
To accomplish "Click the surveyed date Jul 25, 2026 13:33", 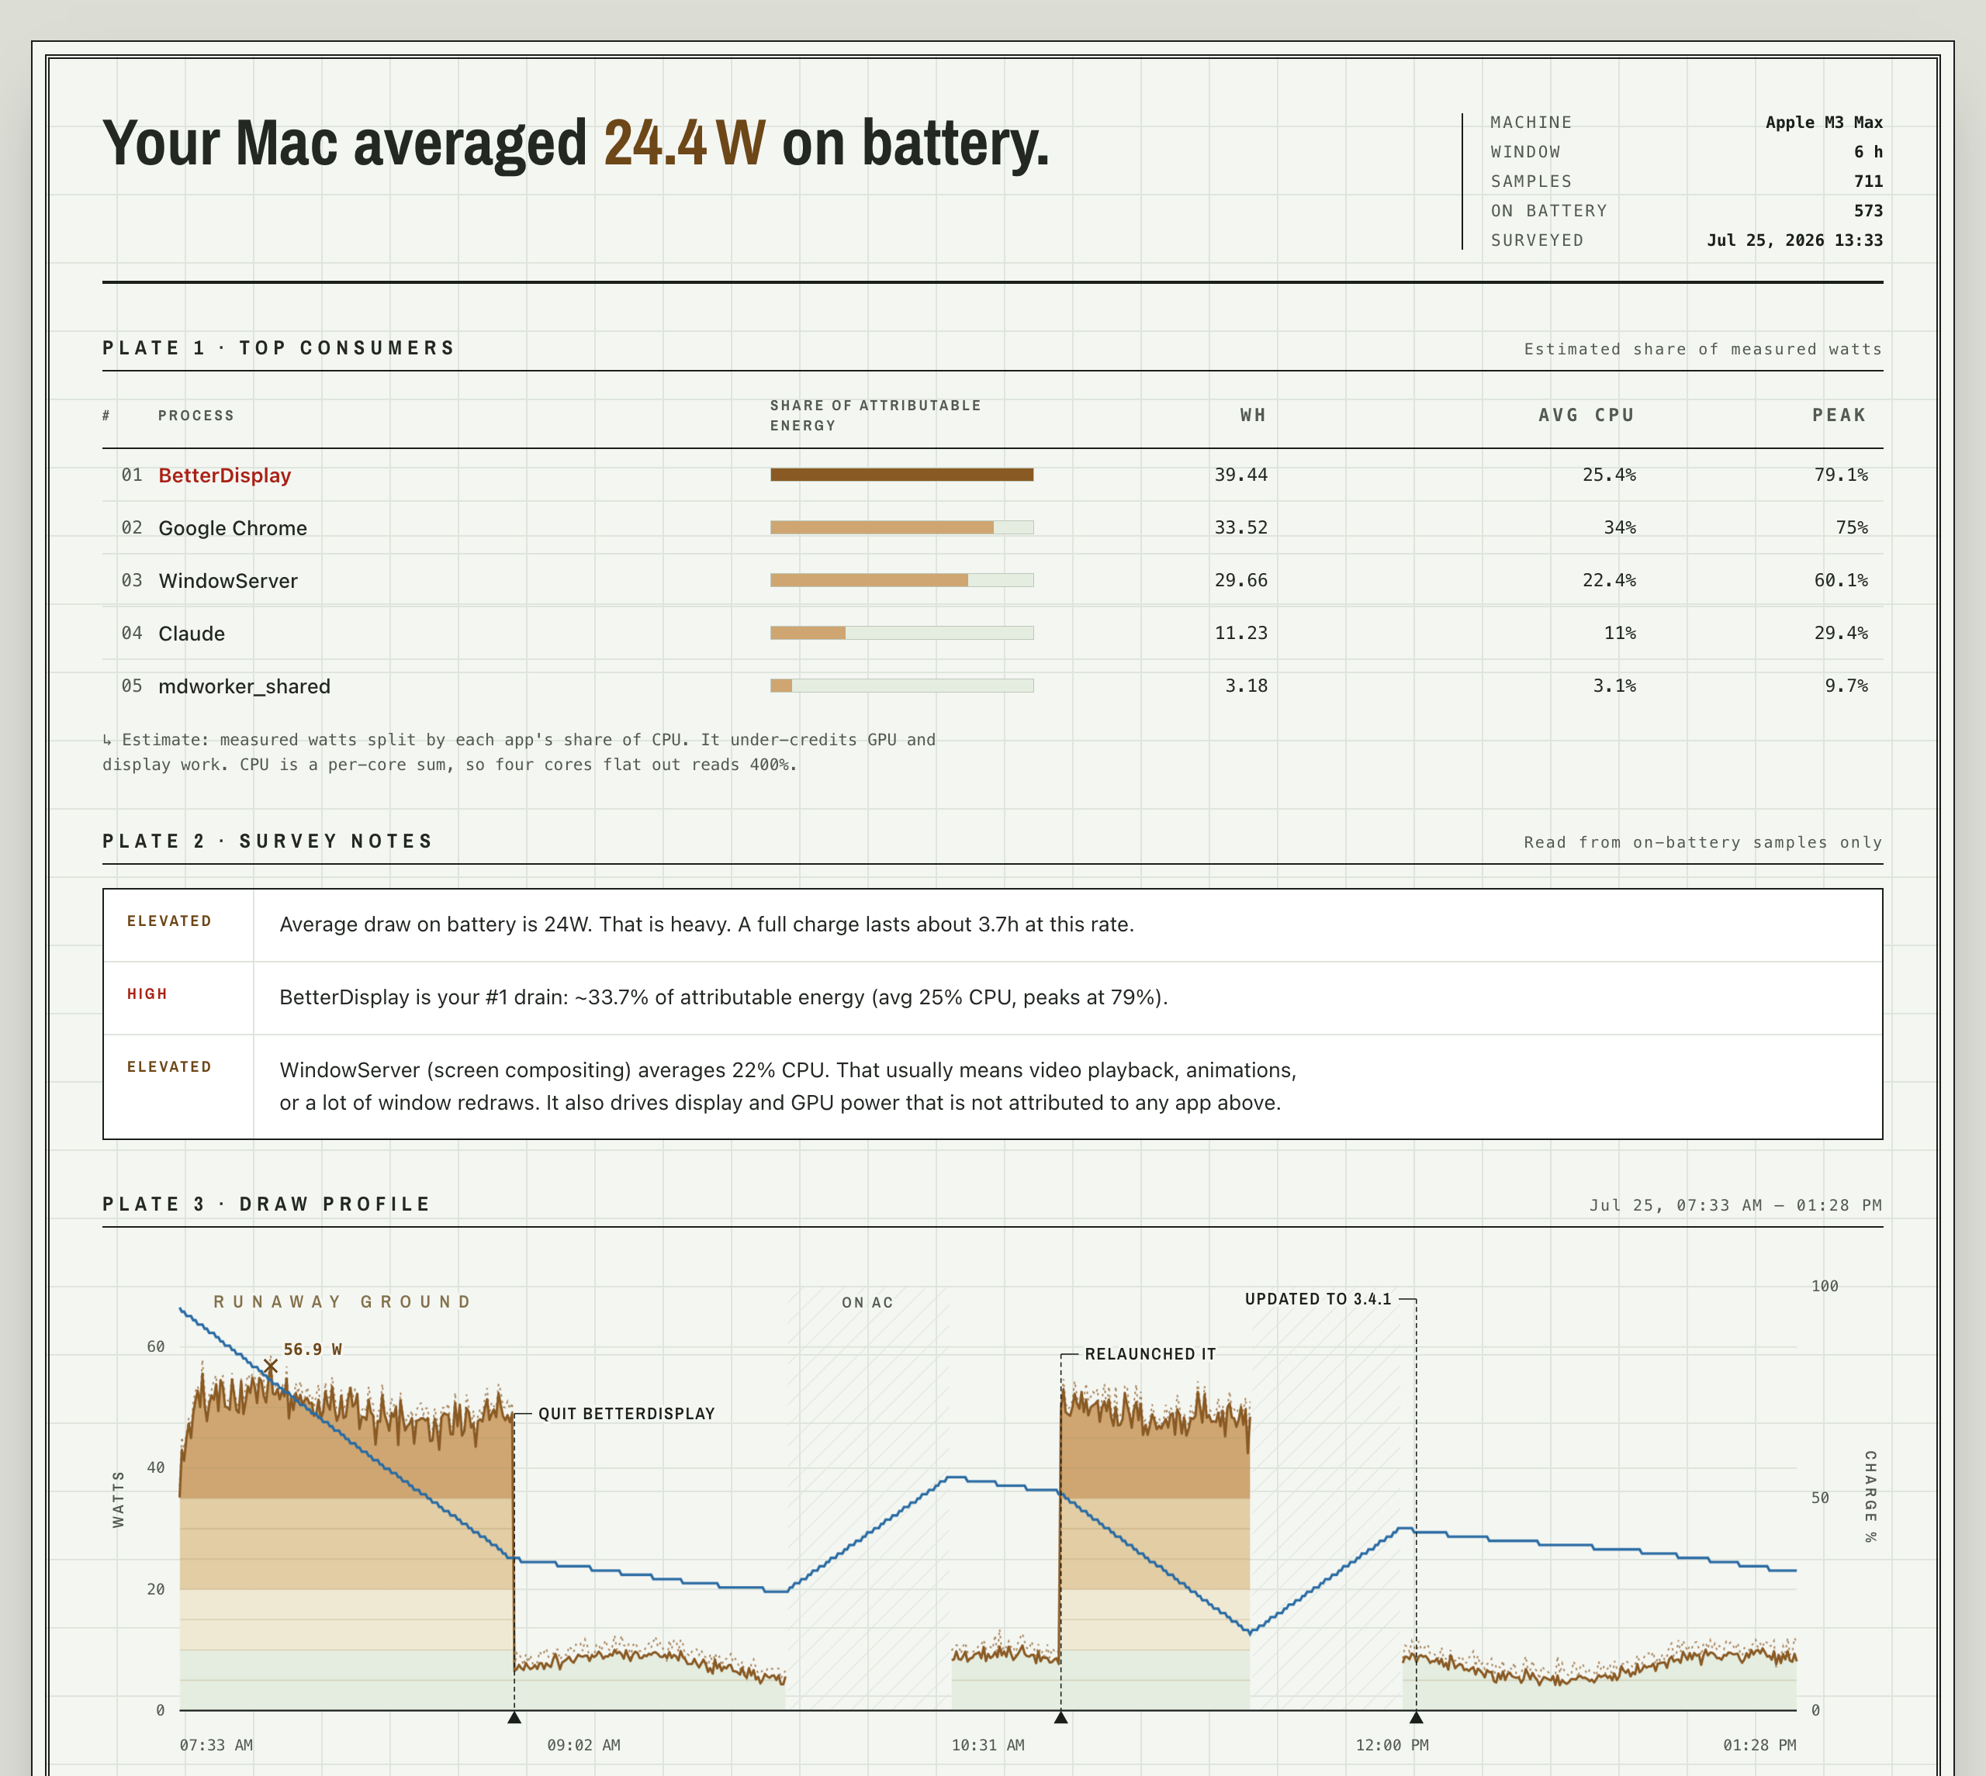I will pos(1794,241).
